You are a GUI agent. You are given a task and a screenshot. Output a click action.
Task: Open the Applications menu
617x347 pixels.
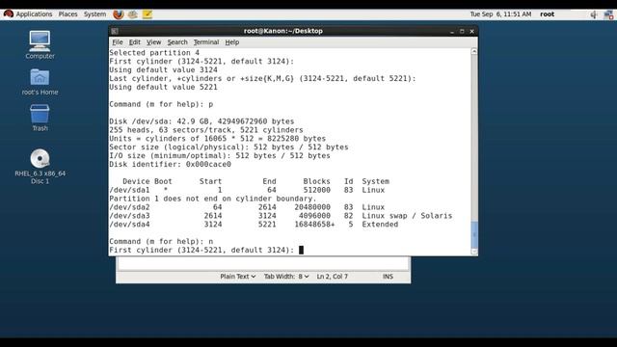coord(34,14)
